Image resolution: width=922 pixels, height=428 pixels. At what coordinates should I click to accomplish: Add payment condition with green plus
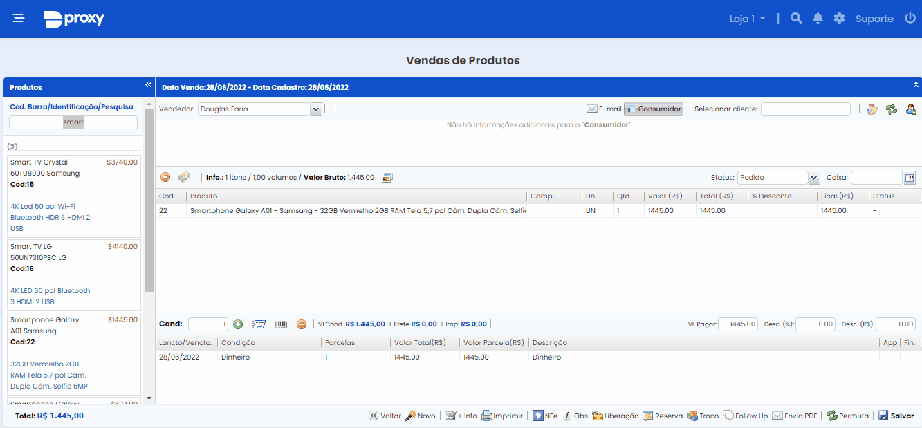coord(238,324)
